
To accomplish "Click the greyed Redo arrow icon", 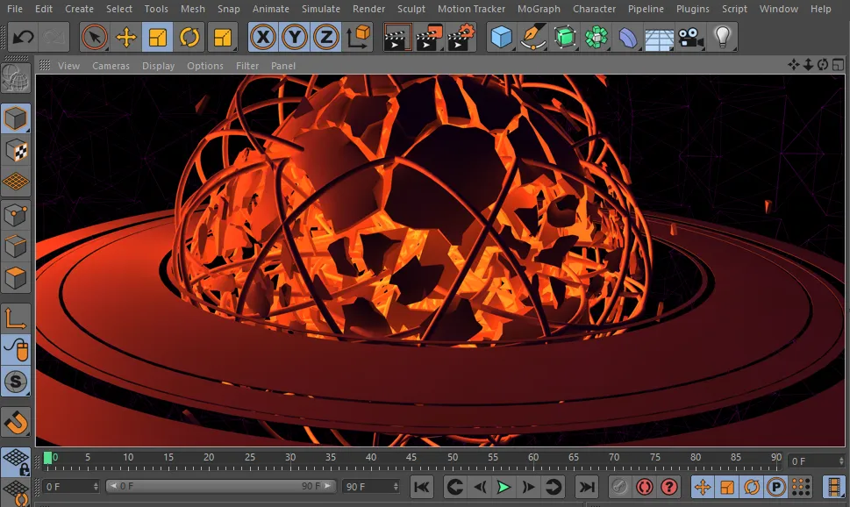I will 54,38.
